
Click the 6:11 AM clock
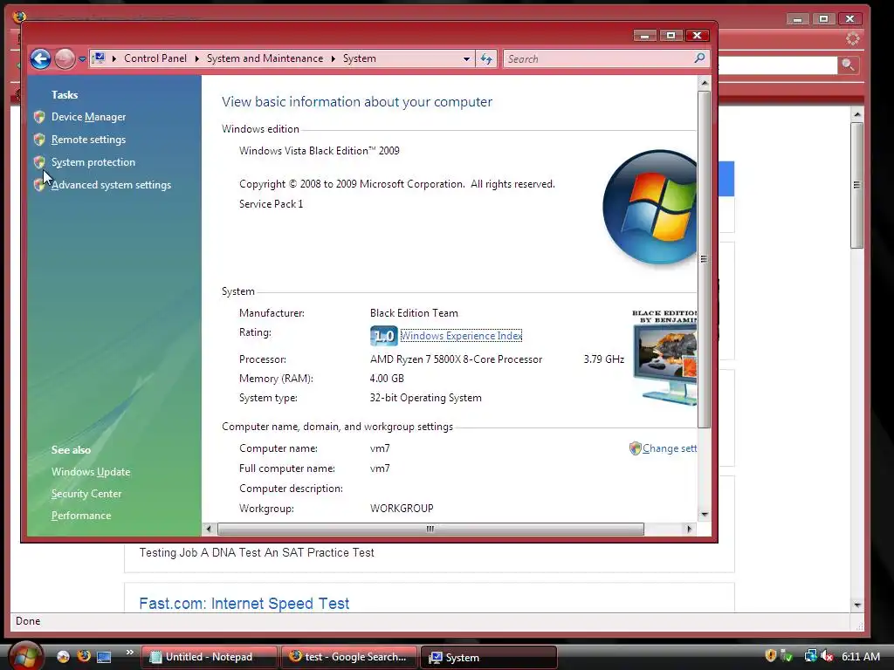(861, 656)
